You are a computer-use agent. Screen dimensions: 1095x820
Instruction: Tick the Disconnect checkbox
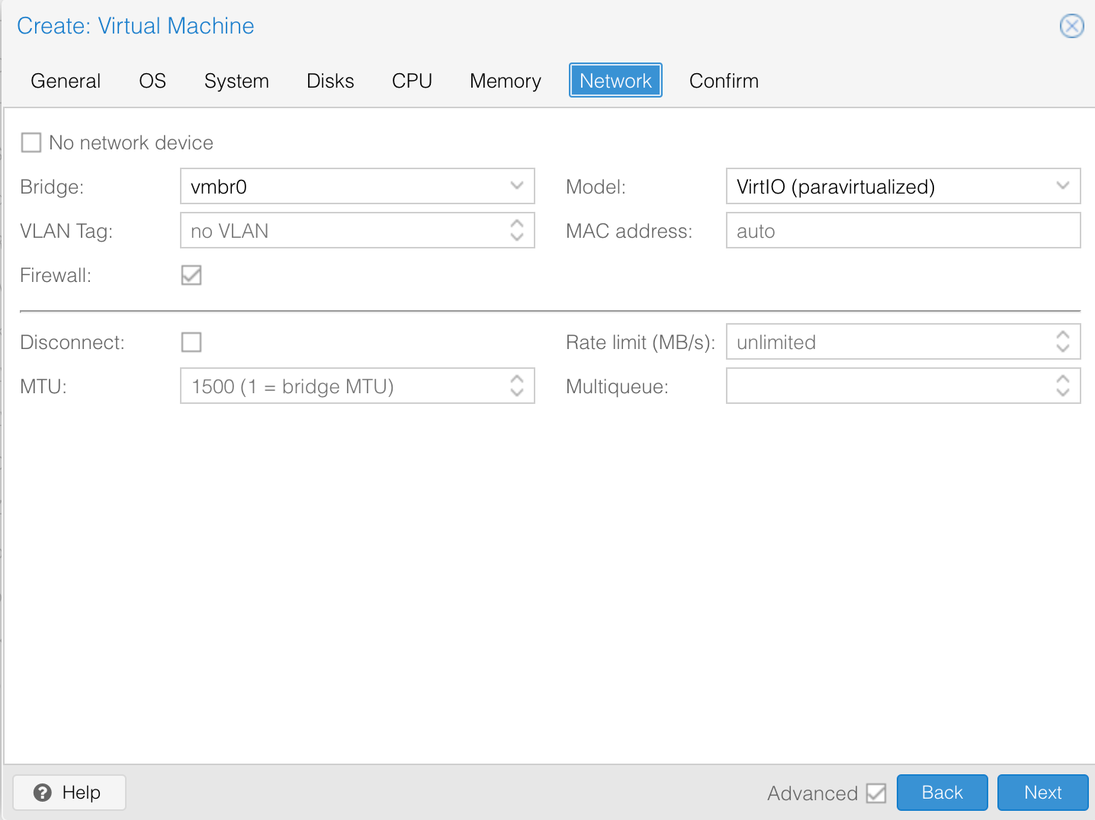tap(191, 342)
